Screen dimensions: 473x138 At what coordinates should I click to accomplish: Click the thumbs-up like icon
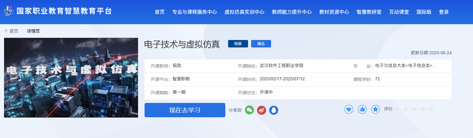tap(362, 109)
